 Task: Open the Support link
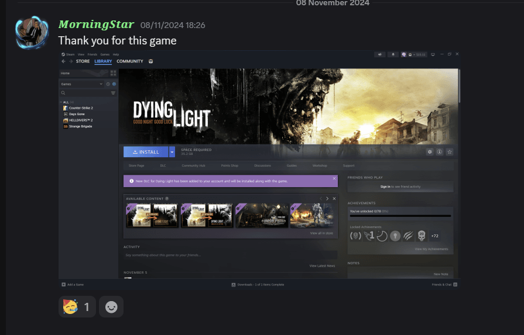pyautogui.click(x=348, y=165)
